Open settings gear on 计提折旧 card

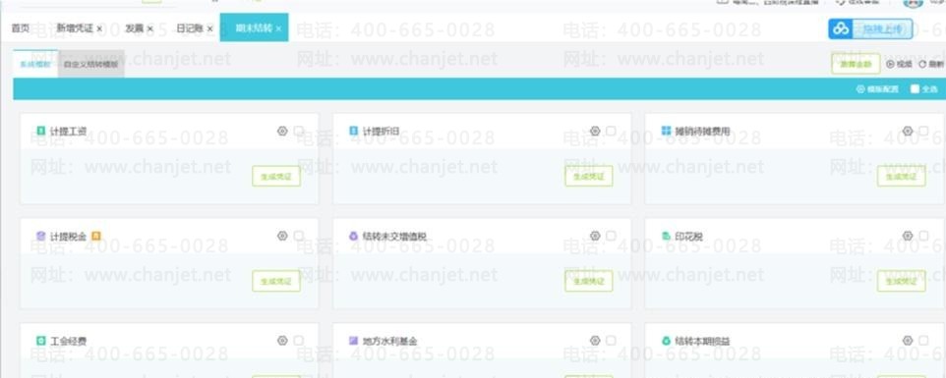tap(595, 132)
